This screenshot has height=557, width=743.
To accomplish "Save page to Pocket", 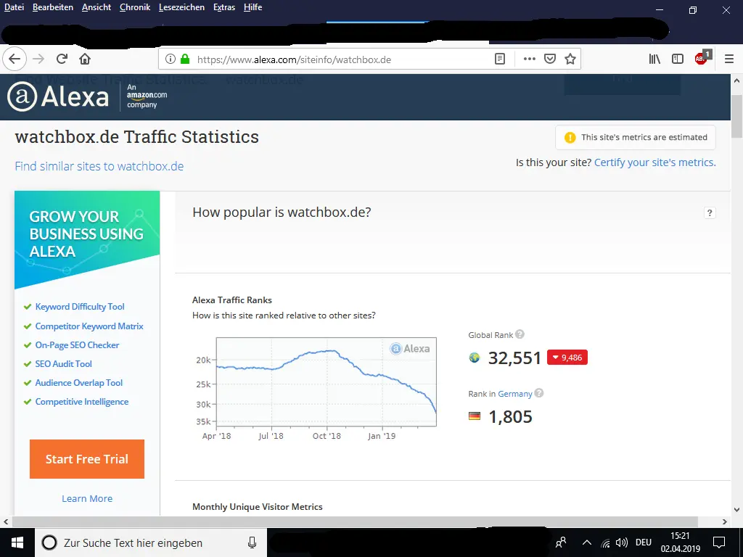I will [x=550, y=59].
